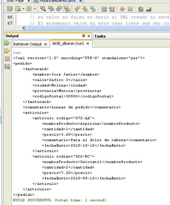Screen dimensions: 170x205
Task: Click the Last Edit location icon
Action: (x=10, y=9)
